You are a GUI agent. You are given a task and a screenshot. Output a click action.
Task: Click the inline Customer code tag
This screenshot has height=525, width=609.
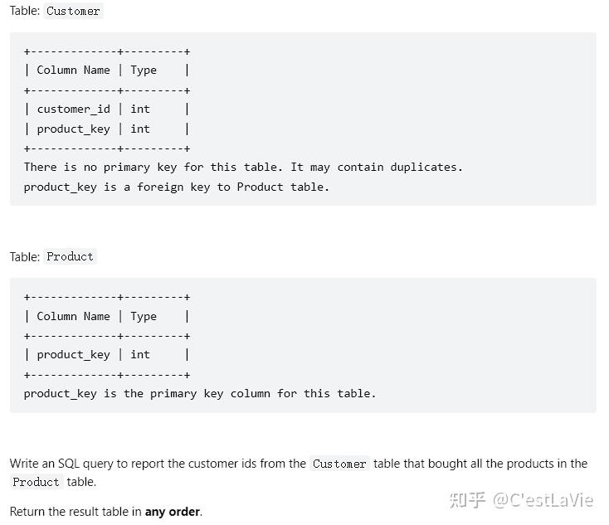point(339,464)
